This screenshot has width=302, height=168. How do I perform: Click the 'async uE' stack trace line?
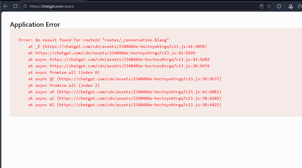coord(125,92)
